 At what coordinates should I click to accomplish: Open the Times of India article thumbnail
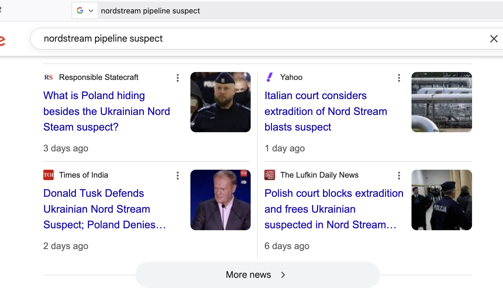click(221, 200)
